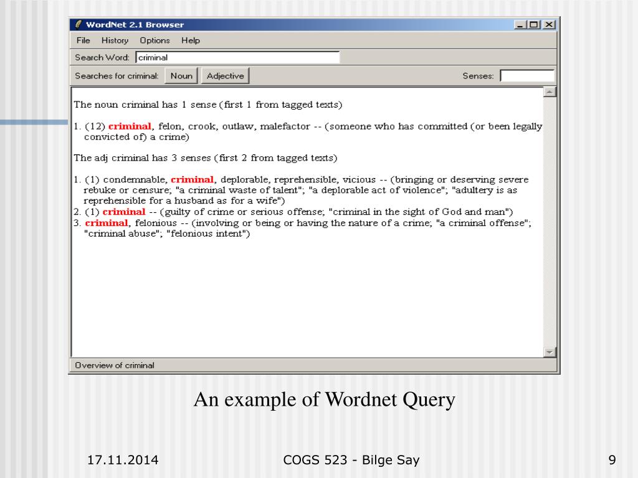Open the History menu
638x478 pixels.
pos(115,40)
